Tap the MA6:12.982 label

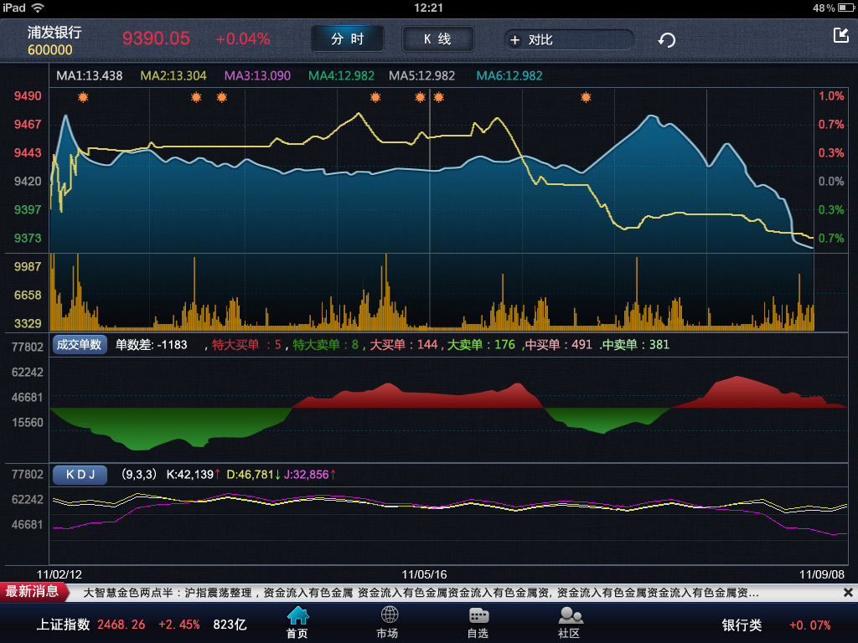tap(509, 76)
